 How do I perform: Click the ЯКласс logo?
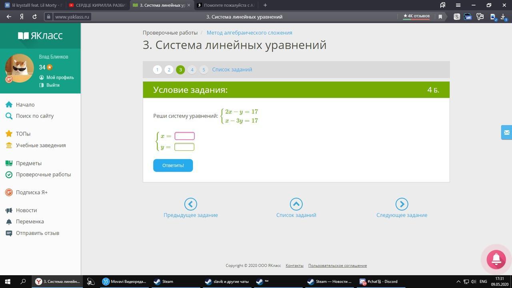(x=40, y=36)
